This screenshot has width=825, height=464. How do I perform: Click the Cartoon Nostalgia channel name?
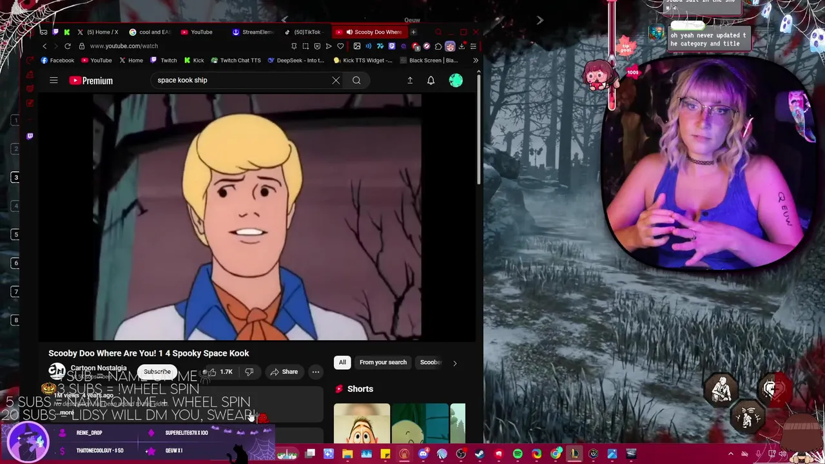coord(99,368)
